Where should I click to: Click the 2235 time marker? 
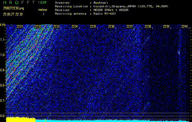pos(93,27)
